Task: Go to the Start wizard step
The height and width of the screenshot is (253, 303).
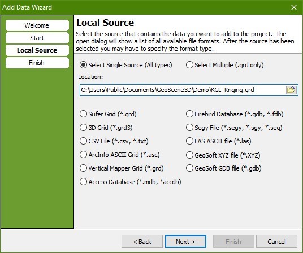Action: [37, 38]
